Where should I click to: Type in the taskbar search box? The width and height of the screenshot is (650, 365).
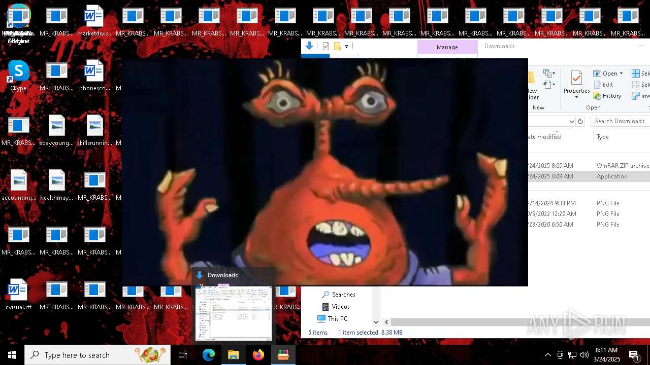point(97,355)
